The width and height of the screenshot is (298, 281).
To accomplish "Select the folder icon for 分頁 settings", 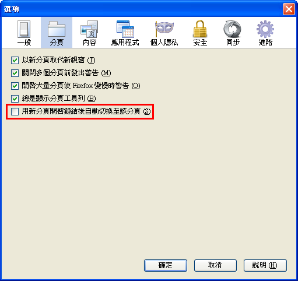I will pos(57,29).
